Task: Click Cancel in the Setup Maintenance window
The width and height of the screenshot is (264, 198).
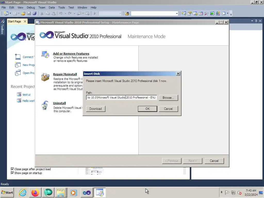Action: pos(214,161)
